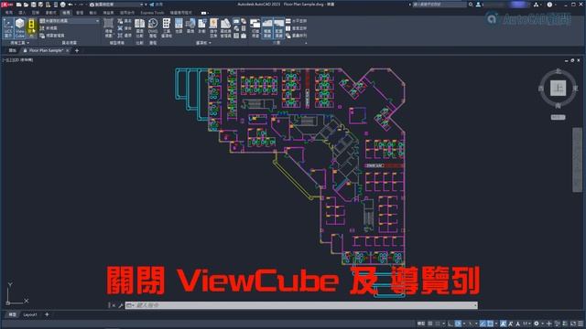Click the search field in title bar

coord(439,5)
